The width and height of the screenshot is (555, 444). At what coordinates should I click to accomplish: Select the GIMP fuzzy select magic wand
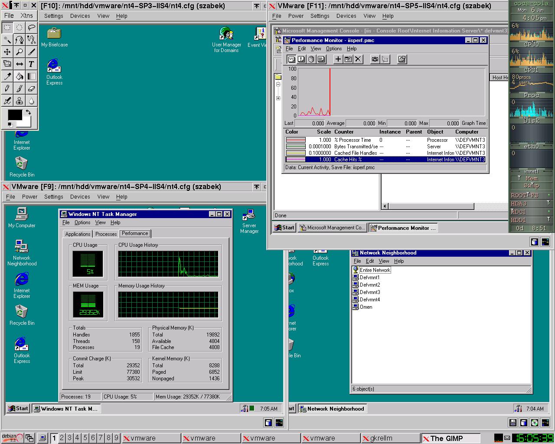7,39
